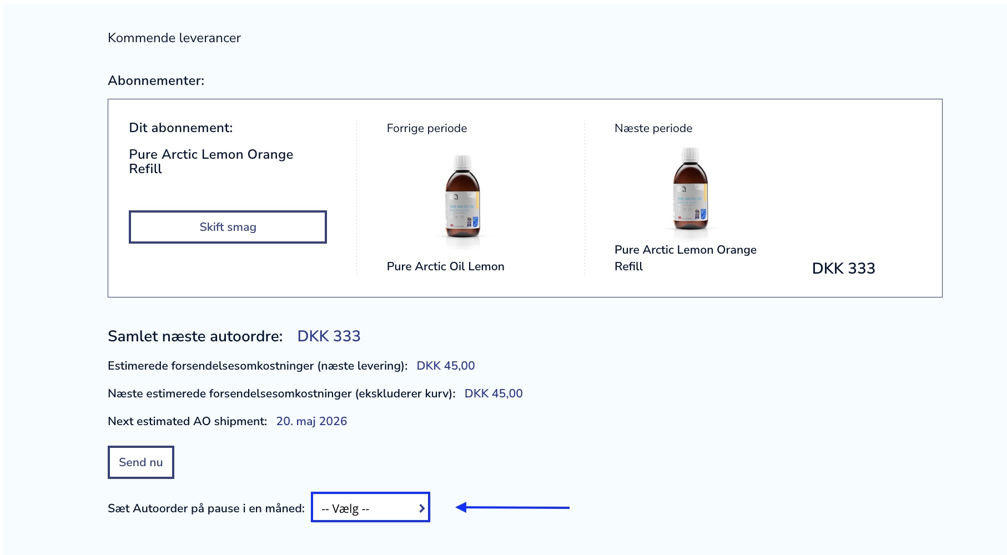Image resolution: width=1007 pixels, height=555 pixels.
Task: Click the Send nu button
Action: 141,462
